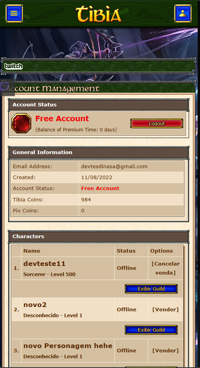Click Cancelar venda for devteste11
This screenshot has width=200, height=368.
[x=166, y=268]
